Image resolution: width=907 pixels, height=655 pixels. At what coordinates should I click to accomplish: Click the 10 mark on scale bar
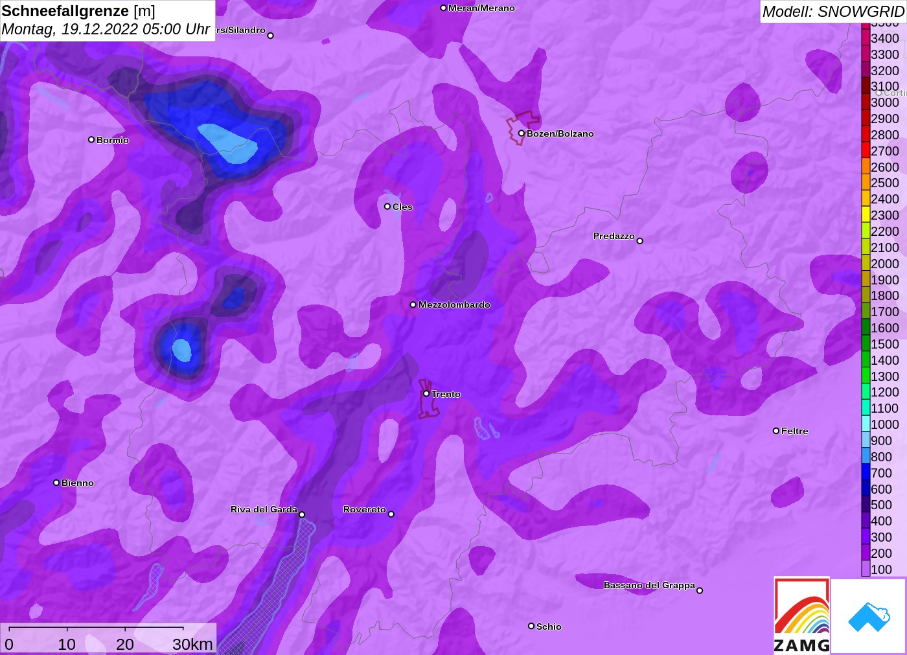pos(67,644)
